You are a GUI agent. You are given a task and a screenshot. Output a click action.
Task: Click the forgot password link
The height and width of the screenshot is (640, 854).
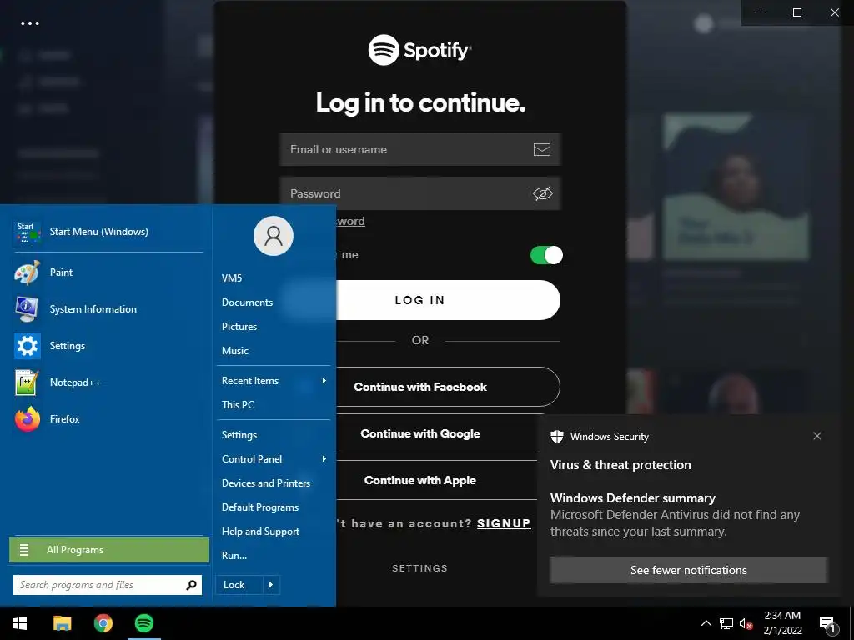point(350,221)
